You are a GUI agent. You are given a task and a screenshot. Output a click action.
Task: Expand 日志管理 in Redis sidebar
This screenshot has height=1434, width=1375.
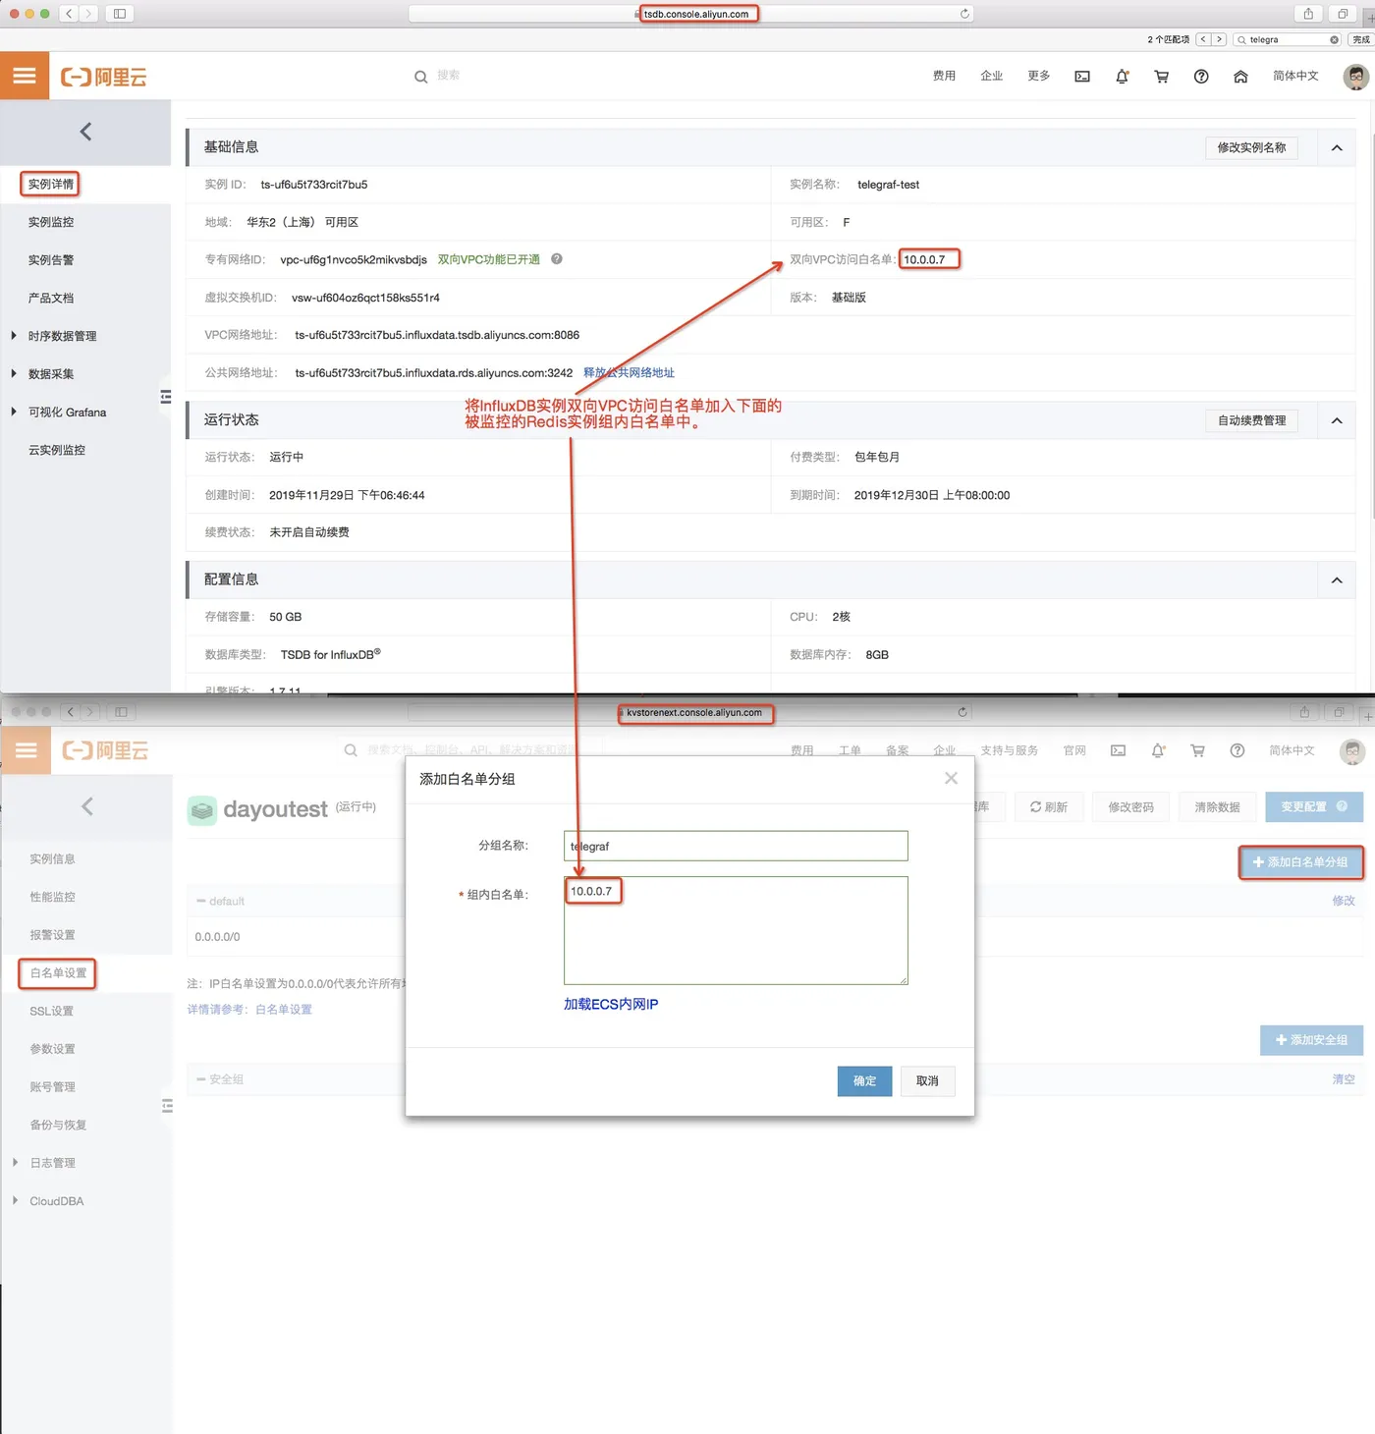tap(15, 1162)
